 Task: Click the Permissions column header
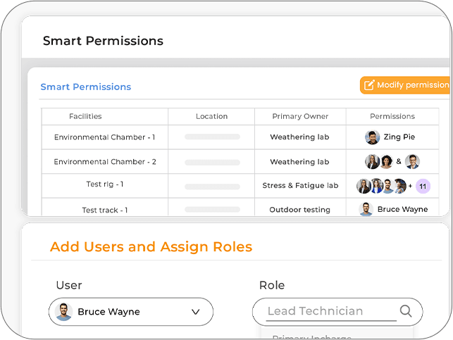pos(392,116)
